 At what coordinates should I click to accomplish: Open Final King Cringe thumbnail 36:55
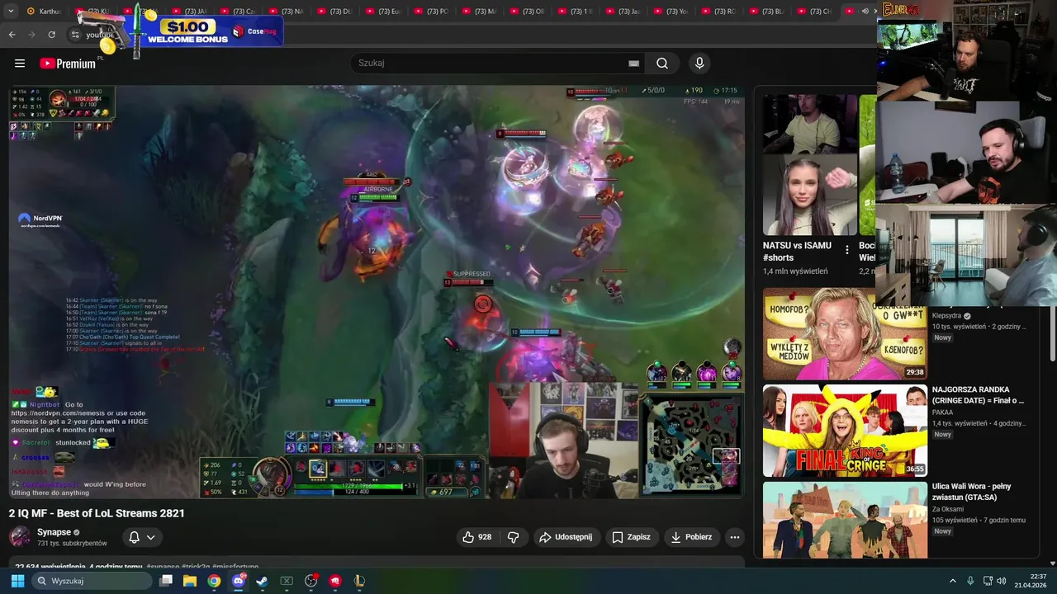click(845, 431)
